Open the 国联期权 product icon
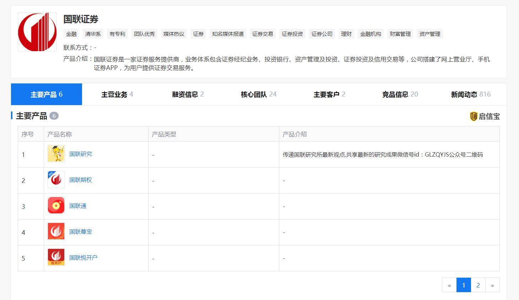The width and height of the screenshot is (519, 300). click(x=56, y=180)
